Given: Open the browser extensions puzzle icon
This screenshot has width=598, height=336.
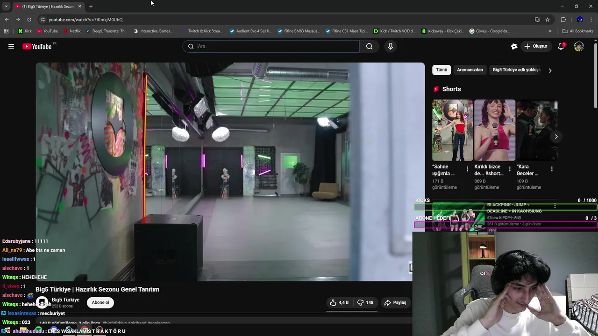Looking at the screenshot, I should tap(563, 20).
